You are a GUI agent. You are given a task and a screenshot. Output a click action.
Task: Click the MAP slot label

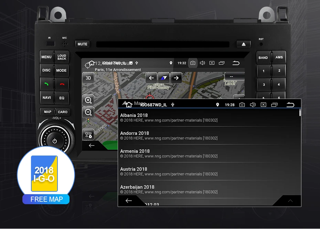point(48,112)
